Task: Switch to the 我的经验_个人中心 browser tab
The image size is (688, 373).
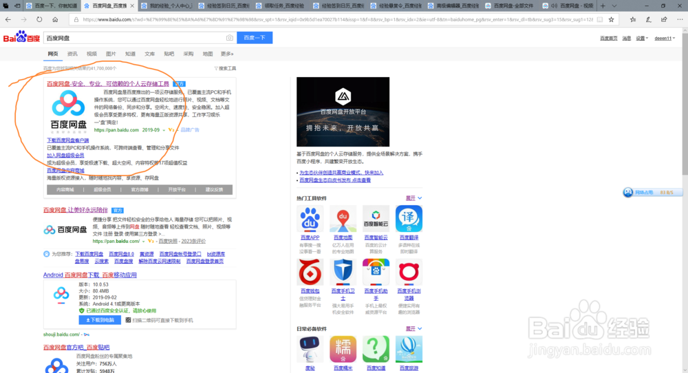Action: [x=167, y=6]
